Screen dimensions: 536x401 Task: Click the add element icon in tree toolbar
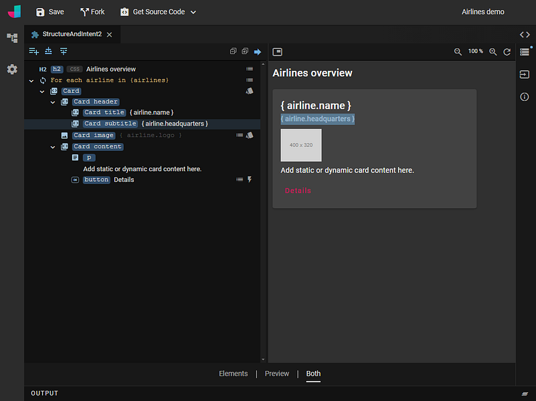(34, 51)
